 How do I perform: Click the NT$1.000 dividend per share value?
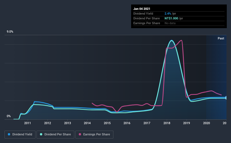click(171, 18)
